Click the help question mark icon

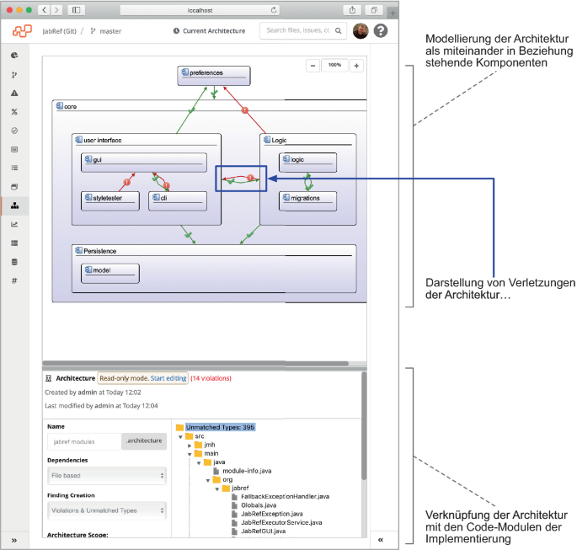click(x=381, y=31)
